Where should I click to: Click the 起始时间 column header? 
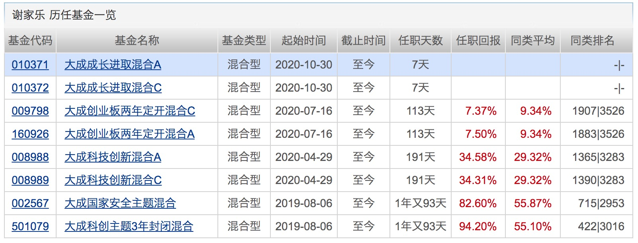pos(304,41)
